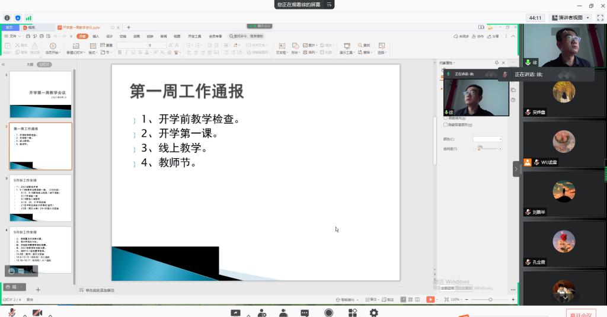Image resolution: width=607 pixels, height=317 pixels.
Task: Toggle bold formatting button
Action: click(120, 52)
